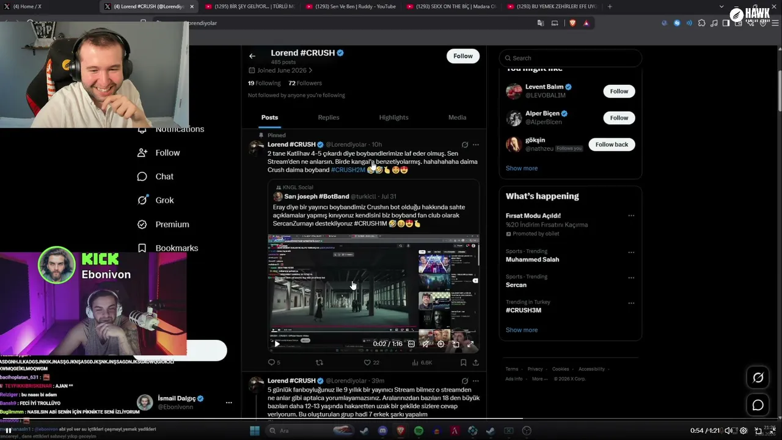Follow Alper Biçen
This screenshot has height=440, width=782.
coord(619,118)
